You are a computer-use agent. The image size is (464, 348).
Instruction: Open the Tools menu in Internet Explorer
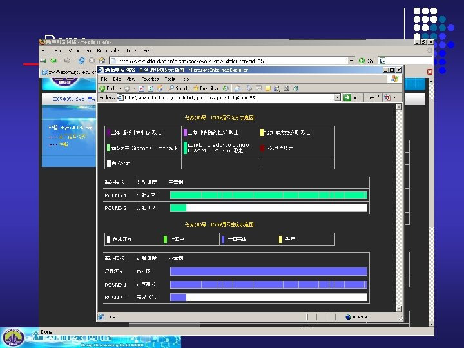[x=170, y=79]
